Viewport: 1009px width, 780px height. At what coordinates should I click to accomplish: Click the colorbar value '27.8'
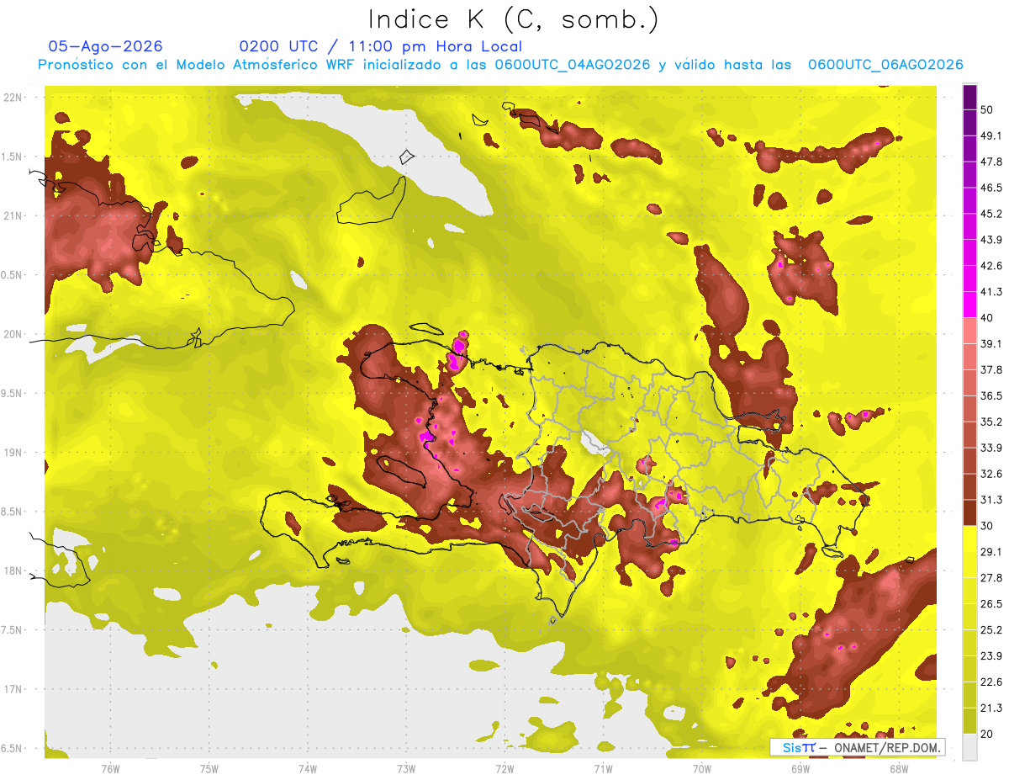point(992,577)
